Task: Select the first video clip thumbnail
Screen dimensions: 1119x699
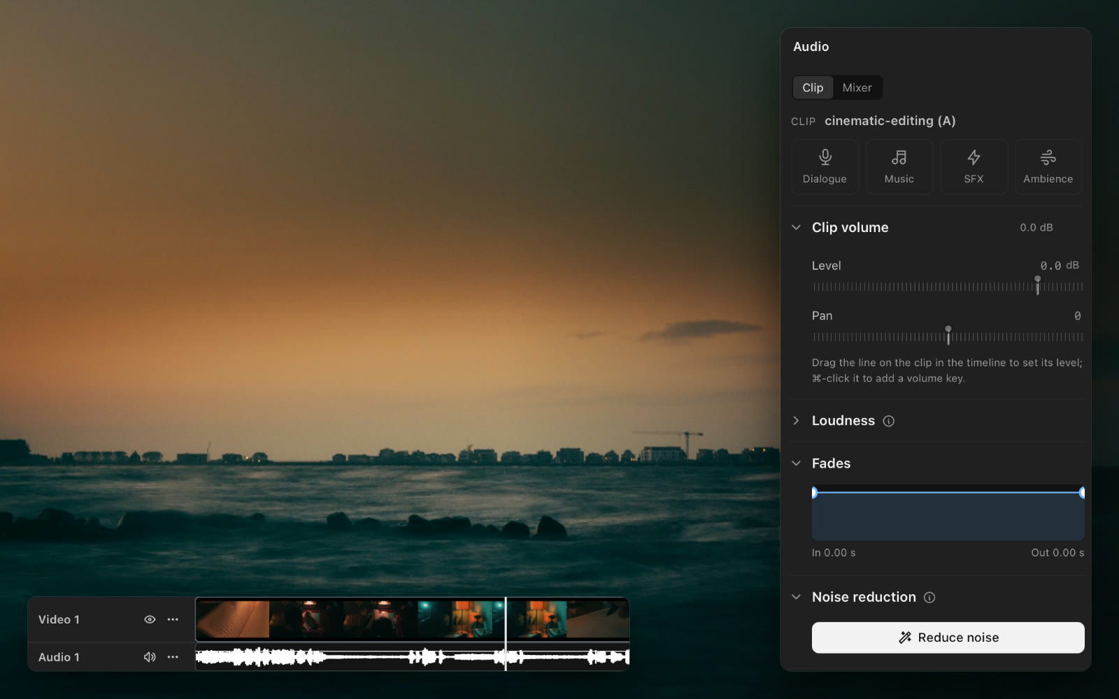Action: click(x=233, y=619)
